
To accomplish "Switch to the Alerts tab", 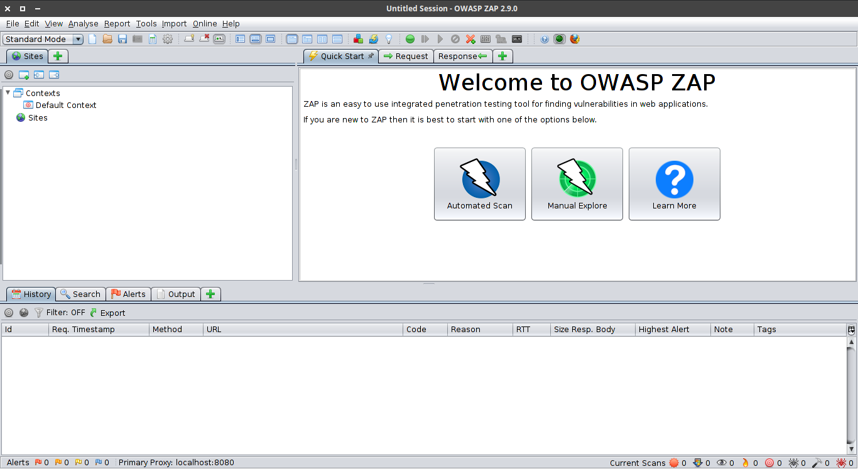I will [128, 294].
